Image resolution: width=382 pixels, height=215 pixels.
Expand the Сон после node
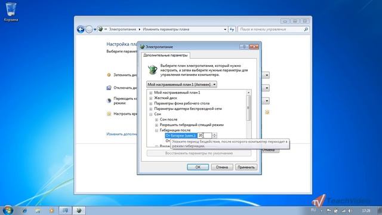(156, 119)
